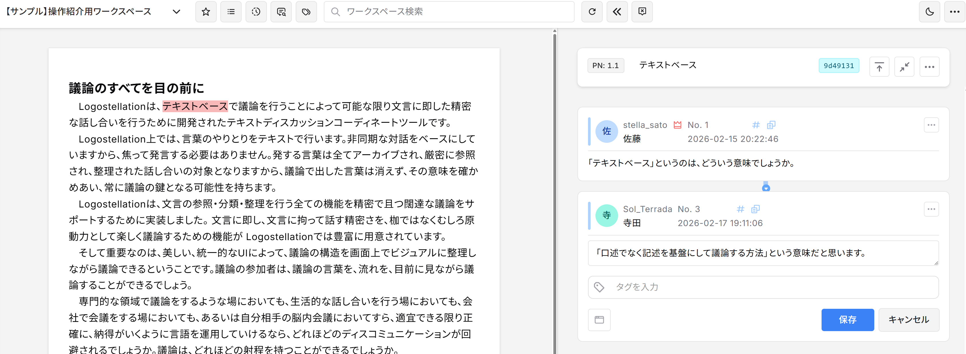Click the highlighted 9d49131 hash badge
This screenshot has width=966, height=354.
839,65
